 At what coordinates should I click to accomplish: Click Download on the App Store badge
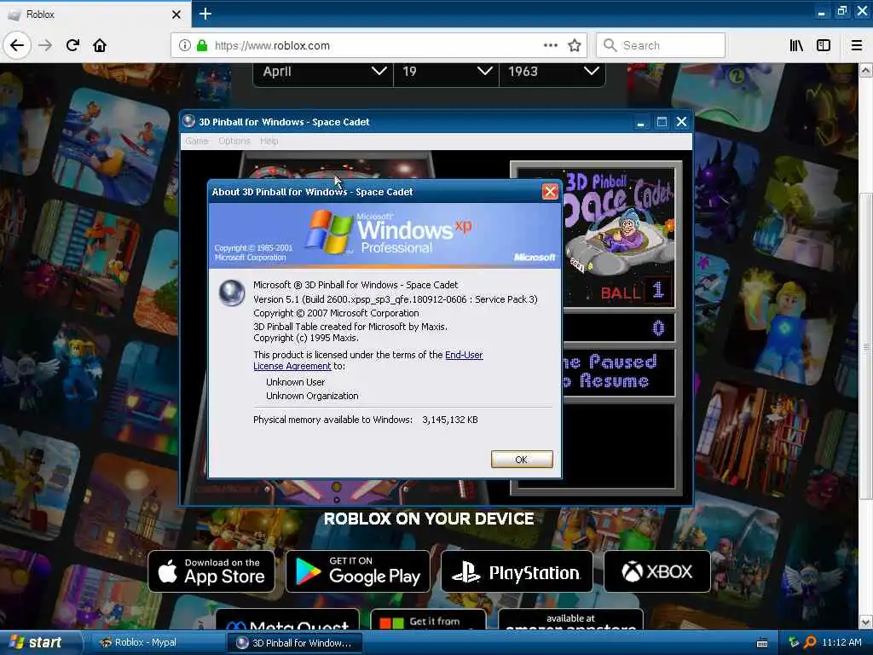[x=211, y=571]
